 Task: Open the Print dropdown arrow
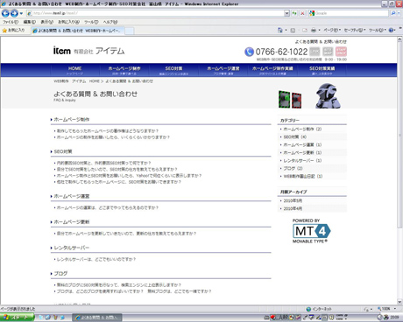tap(319, 30)
